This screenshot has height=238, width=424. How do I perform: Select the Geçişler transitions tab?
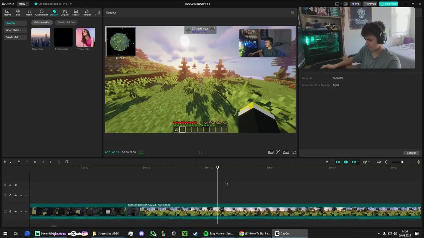coord(65,13)
